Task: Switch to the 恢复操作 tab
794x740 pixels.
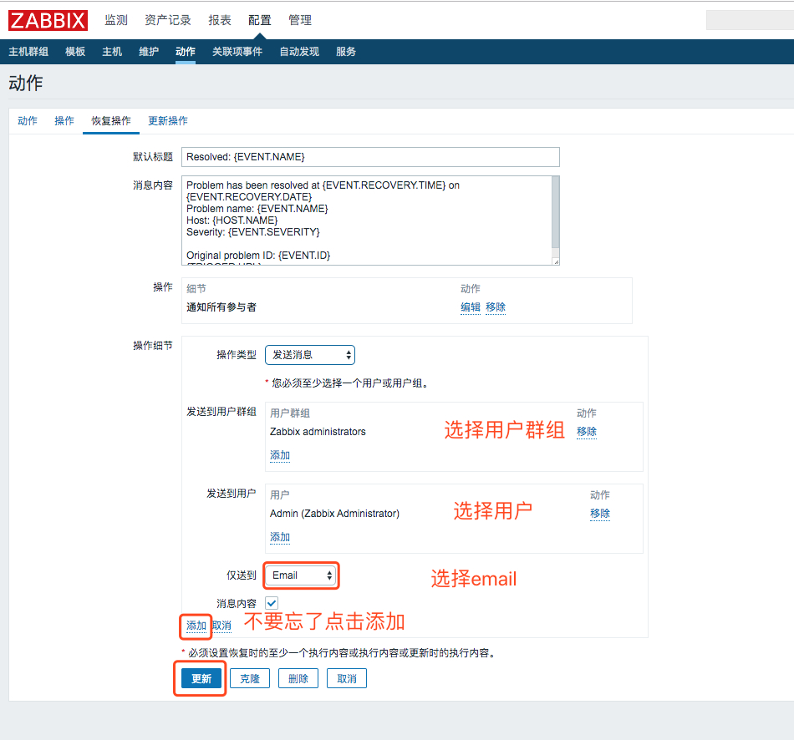Action: click(111, 121)
